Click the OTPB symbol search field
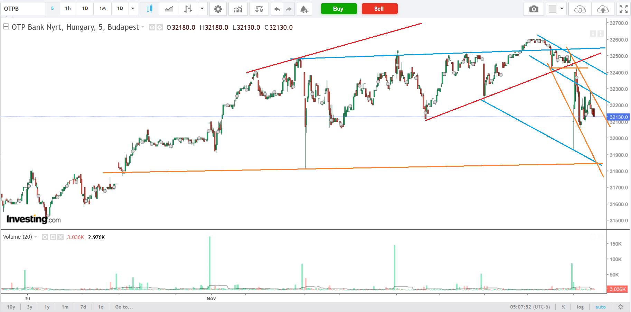631x312 pixels. pyautogui.click(x=23, y=9)
